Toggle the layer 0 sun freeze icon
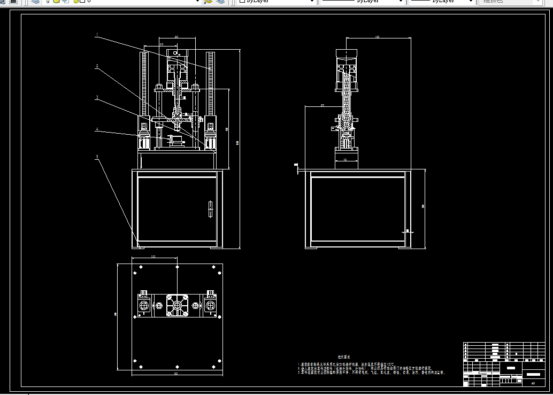553x395 pixels. [57, 2]
